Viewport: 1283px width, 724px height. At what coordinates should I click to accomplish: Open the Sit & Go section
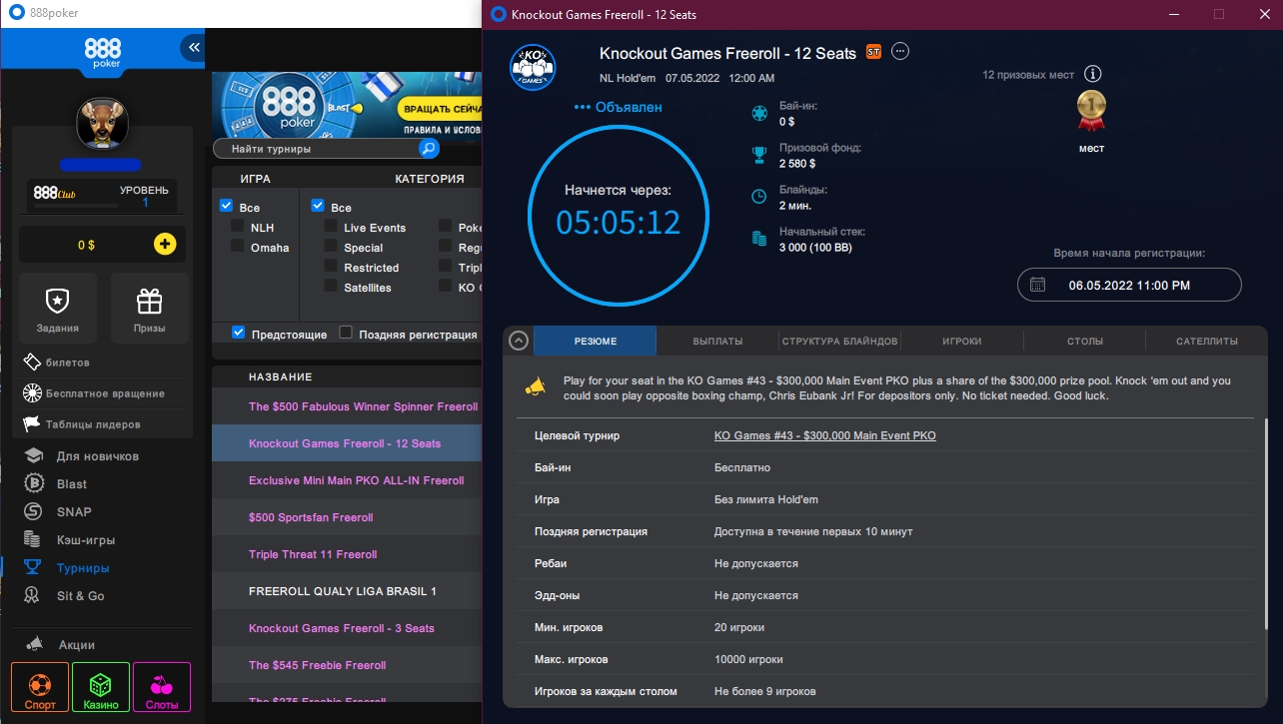(64, 596)
